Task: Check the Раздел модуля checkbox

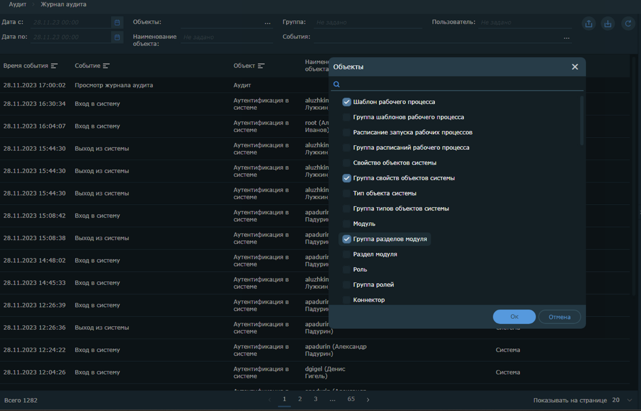Action: [347, 255]
